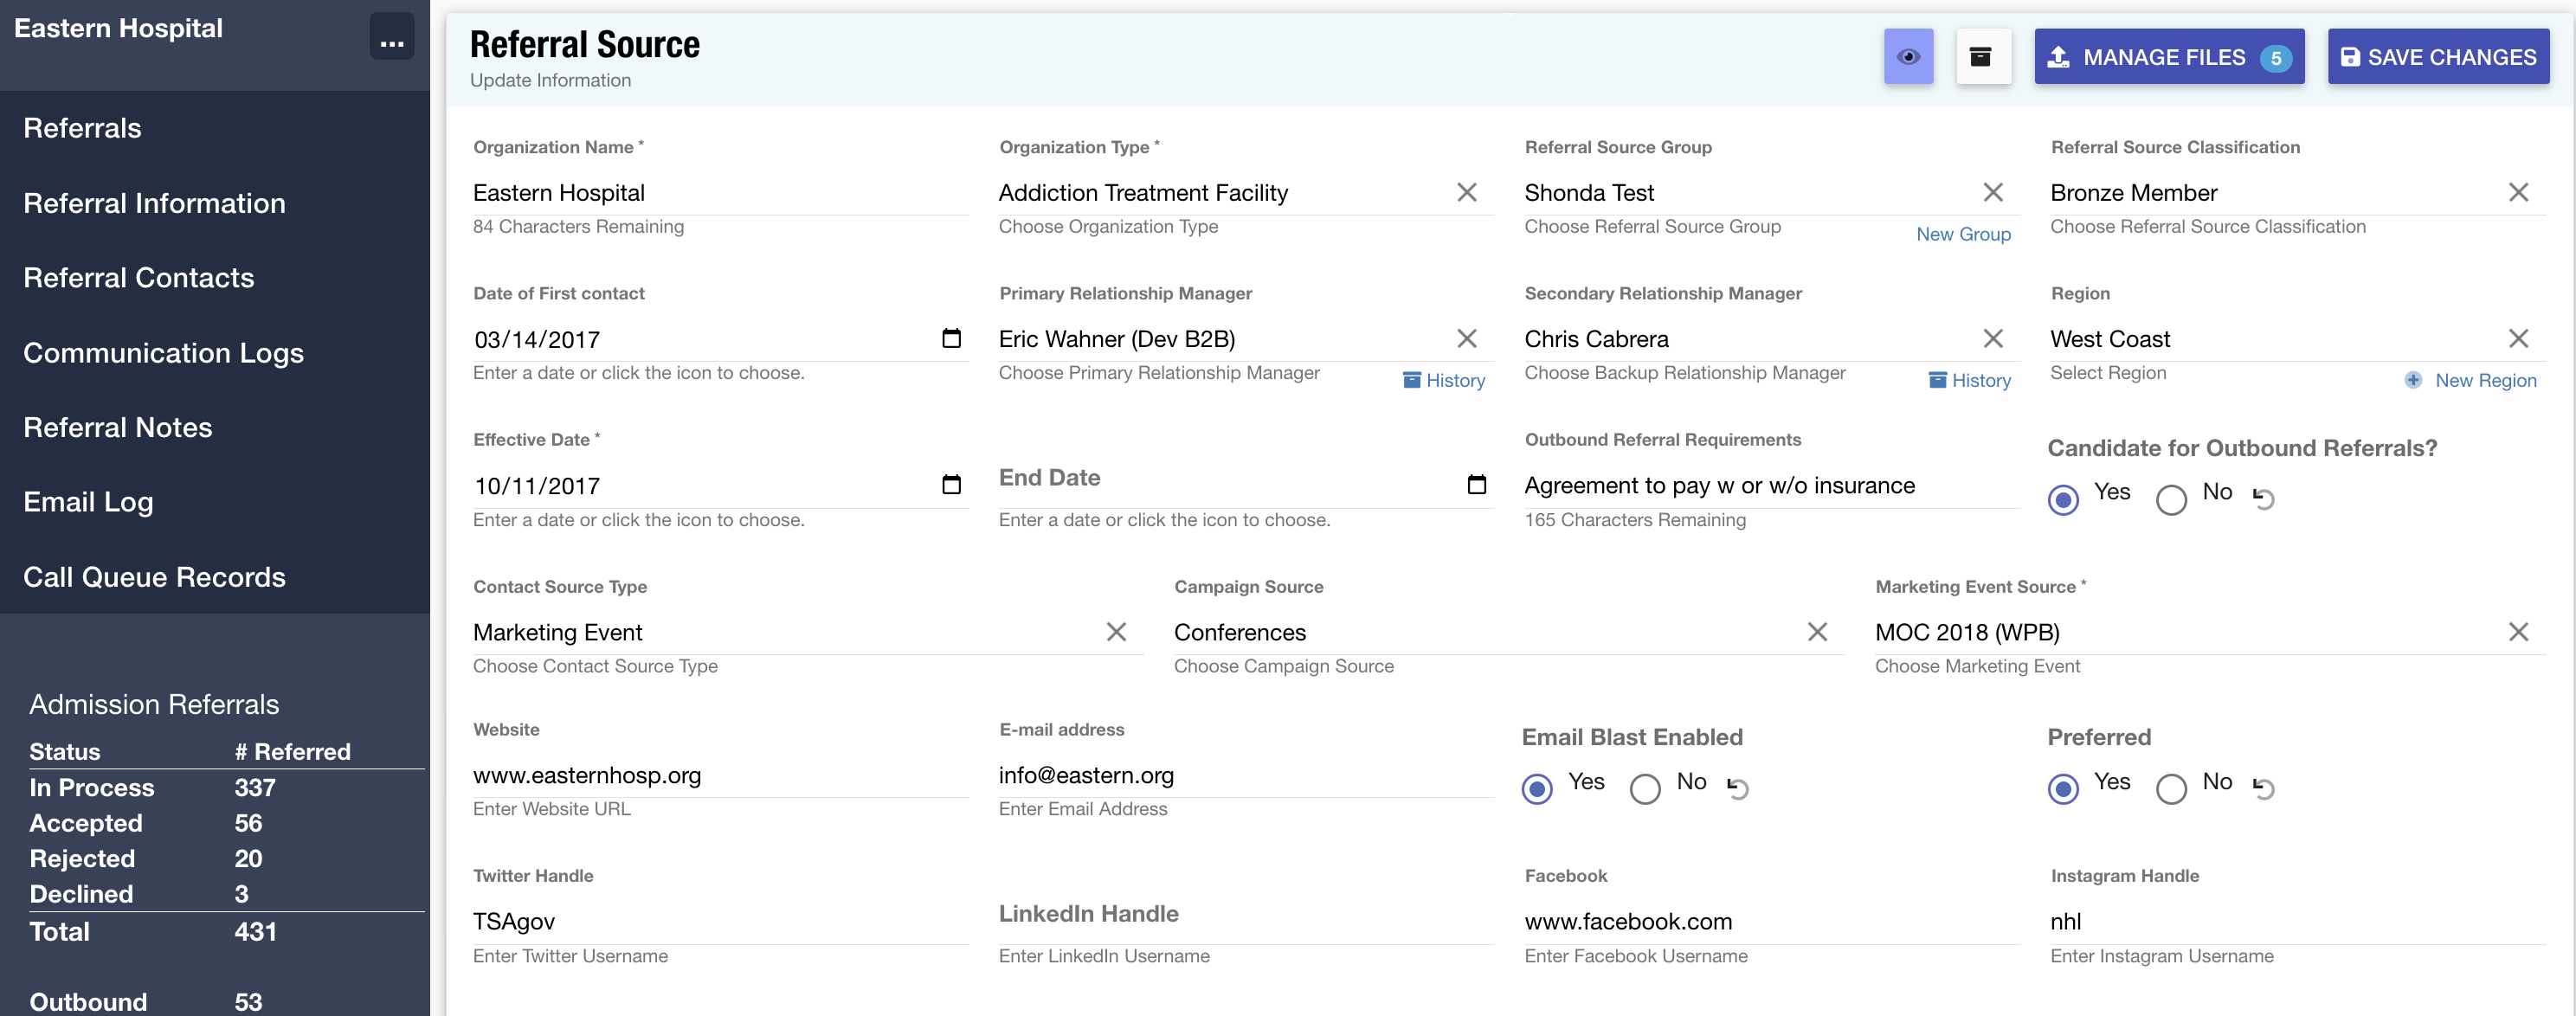Image resolution: width=2576 pixels, height=1016 pixels.
Task: Click the New Group link
Action: 1963,234
